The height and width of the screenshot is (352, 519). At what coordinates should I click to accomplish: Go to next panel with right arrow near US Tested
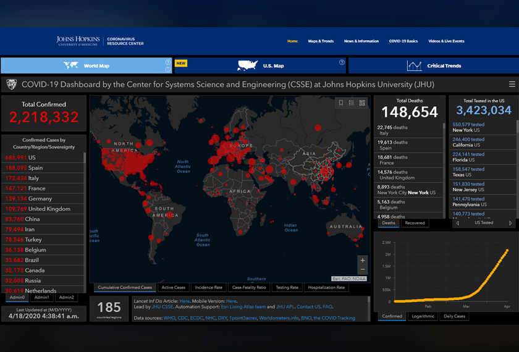[510, 223]
